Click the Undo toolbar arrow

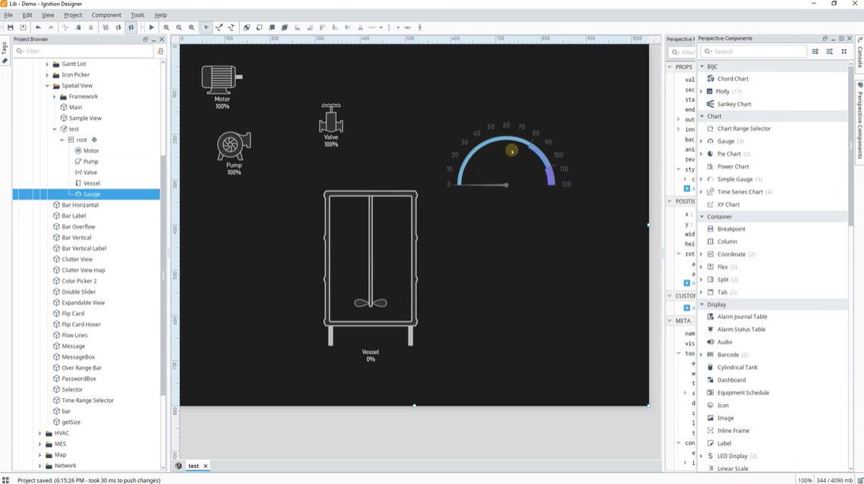click(38, 27)
